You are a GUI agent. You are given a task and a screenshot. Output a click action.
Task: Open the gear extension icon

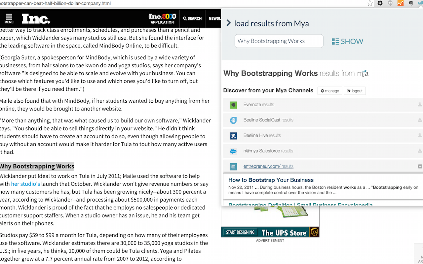pos(380,3)
